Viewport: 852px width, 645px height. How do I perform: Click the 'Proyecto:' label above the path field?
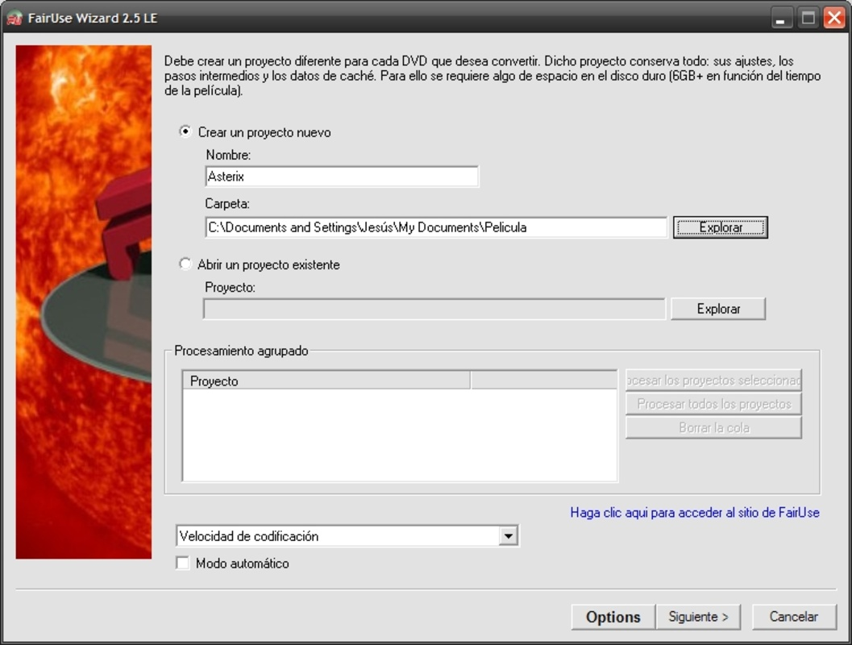tap(230, 287)
